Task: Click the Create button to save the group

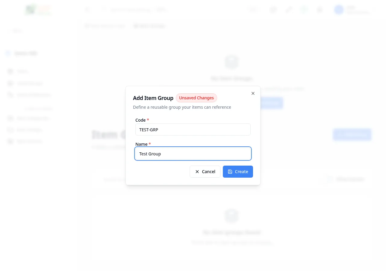Action: click(238, 172)
